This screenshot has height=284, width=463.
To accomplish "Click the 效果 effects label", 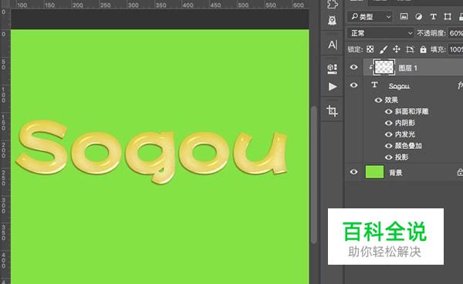I will point(391,100).
